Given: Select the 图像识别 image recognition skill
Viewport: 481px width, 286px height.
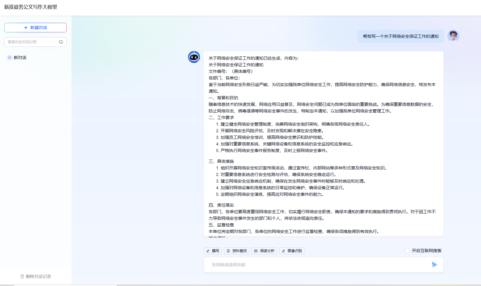Looking at the screenshot, I should pyautogui.click(x=292, y=251).
